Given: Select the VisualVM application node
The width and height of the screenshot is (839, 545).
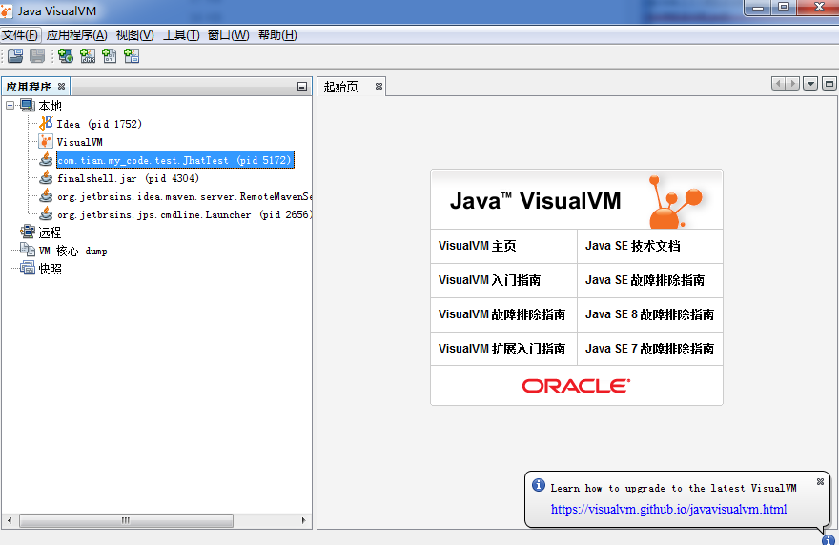Looking at the screenshot, I should [x=79, y=142].
